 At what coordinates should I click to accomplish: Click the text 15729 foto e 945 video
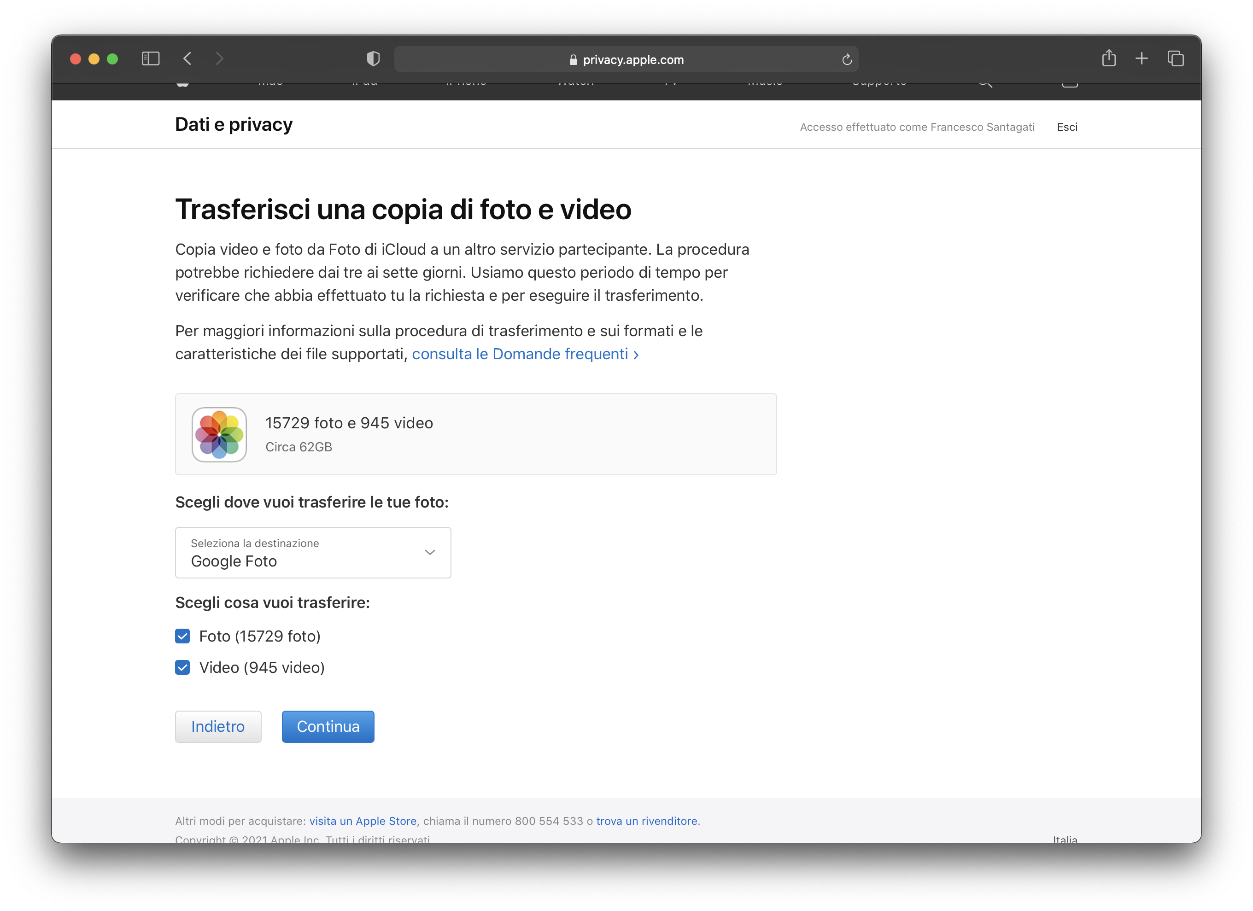coord(349,423)
